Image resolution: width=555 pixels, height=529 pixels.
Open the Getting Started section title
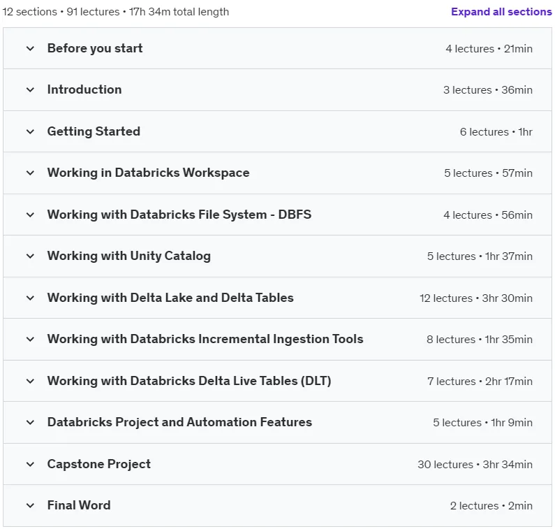[x=94, y=131]
